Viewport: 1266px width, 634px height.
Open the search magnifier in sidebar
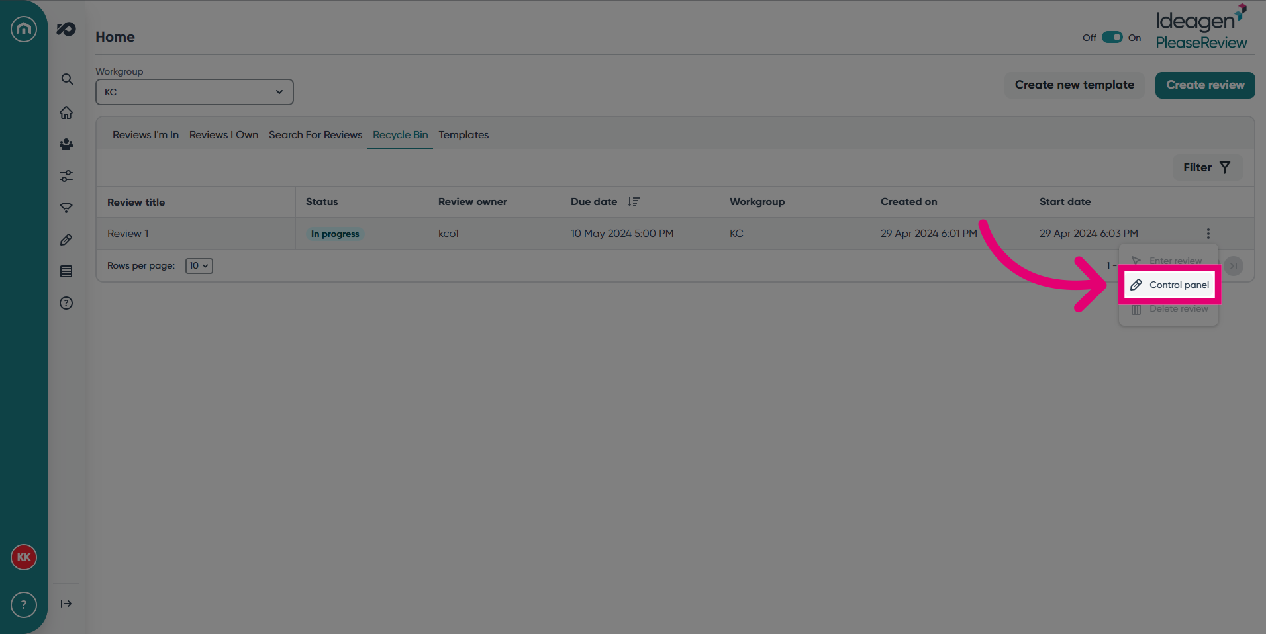(x=67, y=79)
